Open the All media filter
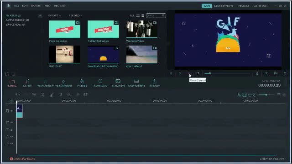The height and width of the screenshot is (164, 292). pos(132,15)
